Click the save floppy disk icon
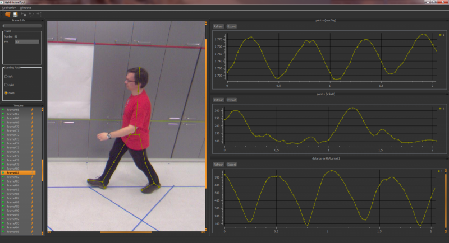 15,14
